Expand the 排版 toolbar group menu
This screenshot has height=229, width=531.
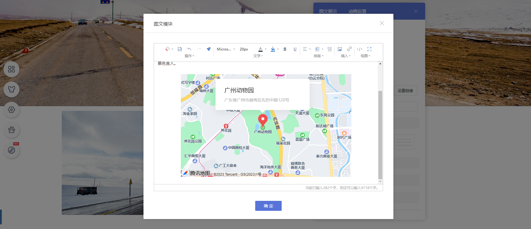click(x=318, y=56)
